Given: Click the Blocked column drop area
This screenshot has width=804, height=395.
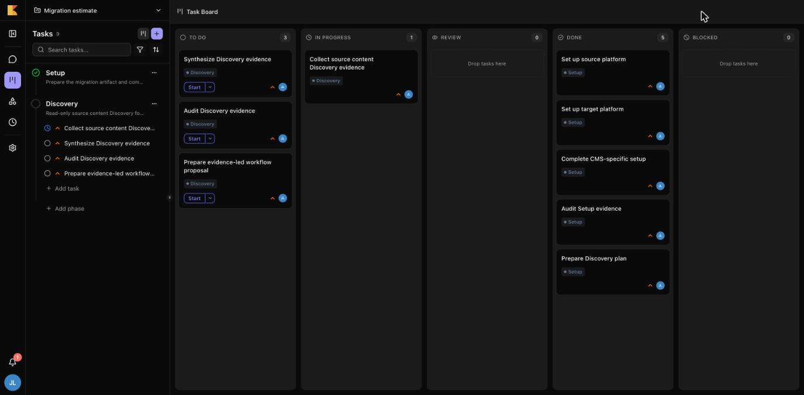Looking at the screenshot, I should 739,64.
